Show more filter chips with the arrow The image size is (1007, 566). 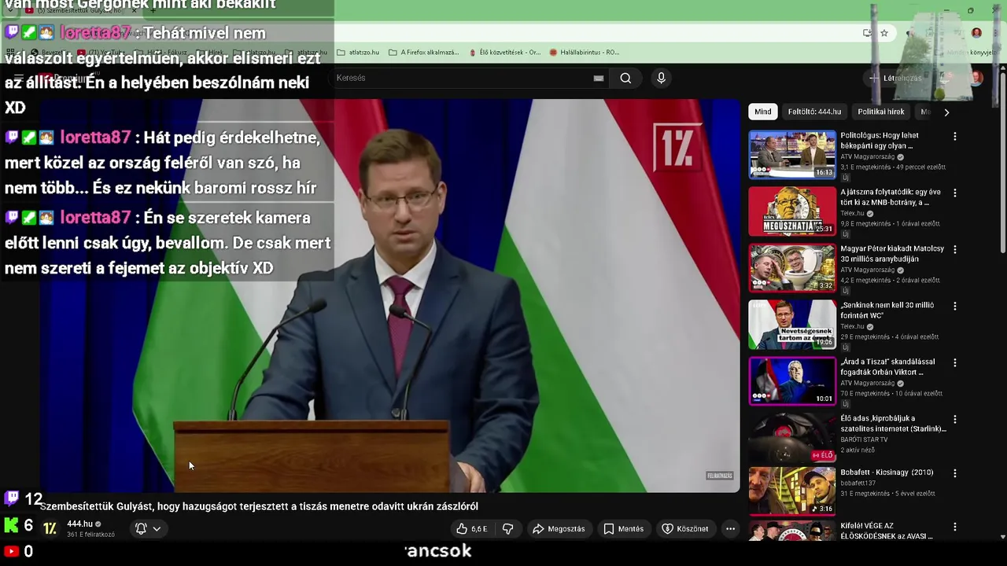(946, 112)
